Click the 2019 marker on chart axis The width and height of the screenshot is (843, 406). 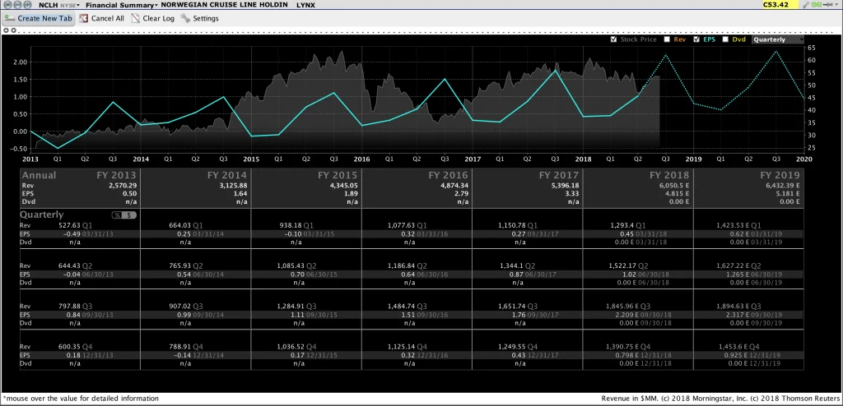point(694,159)
